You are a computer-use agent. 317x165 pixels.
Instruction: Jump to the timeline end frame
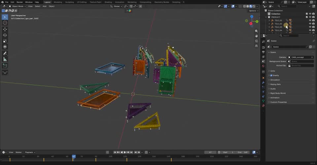coord(131,152)
